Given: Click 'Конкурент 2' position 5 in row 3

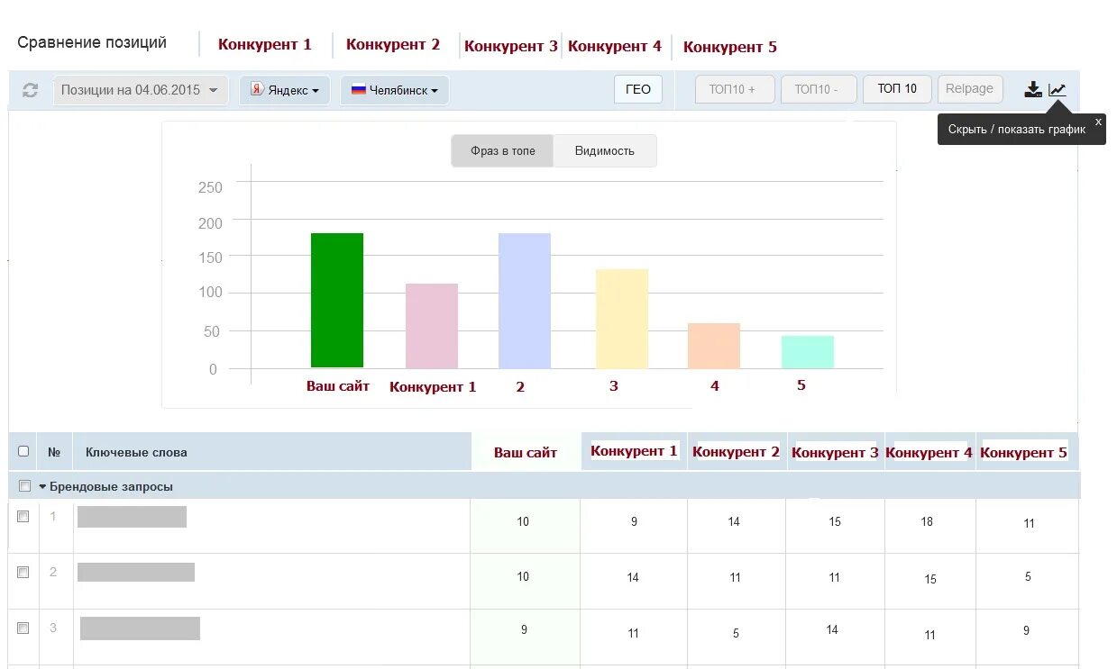Looking at the screenshot, I should [x=736, y=634].
